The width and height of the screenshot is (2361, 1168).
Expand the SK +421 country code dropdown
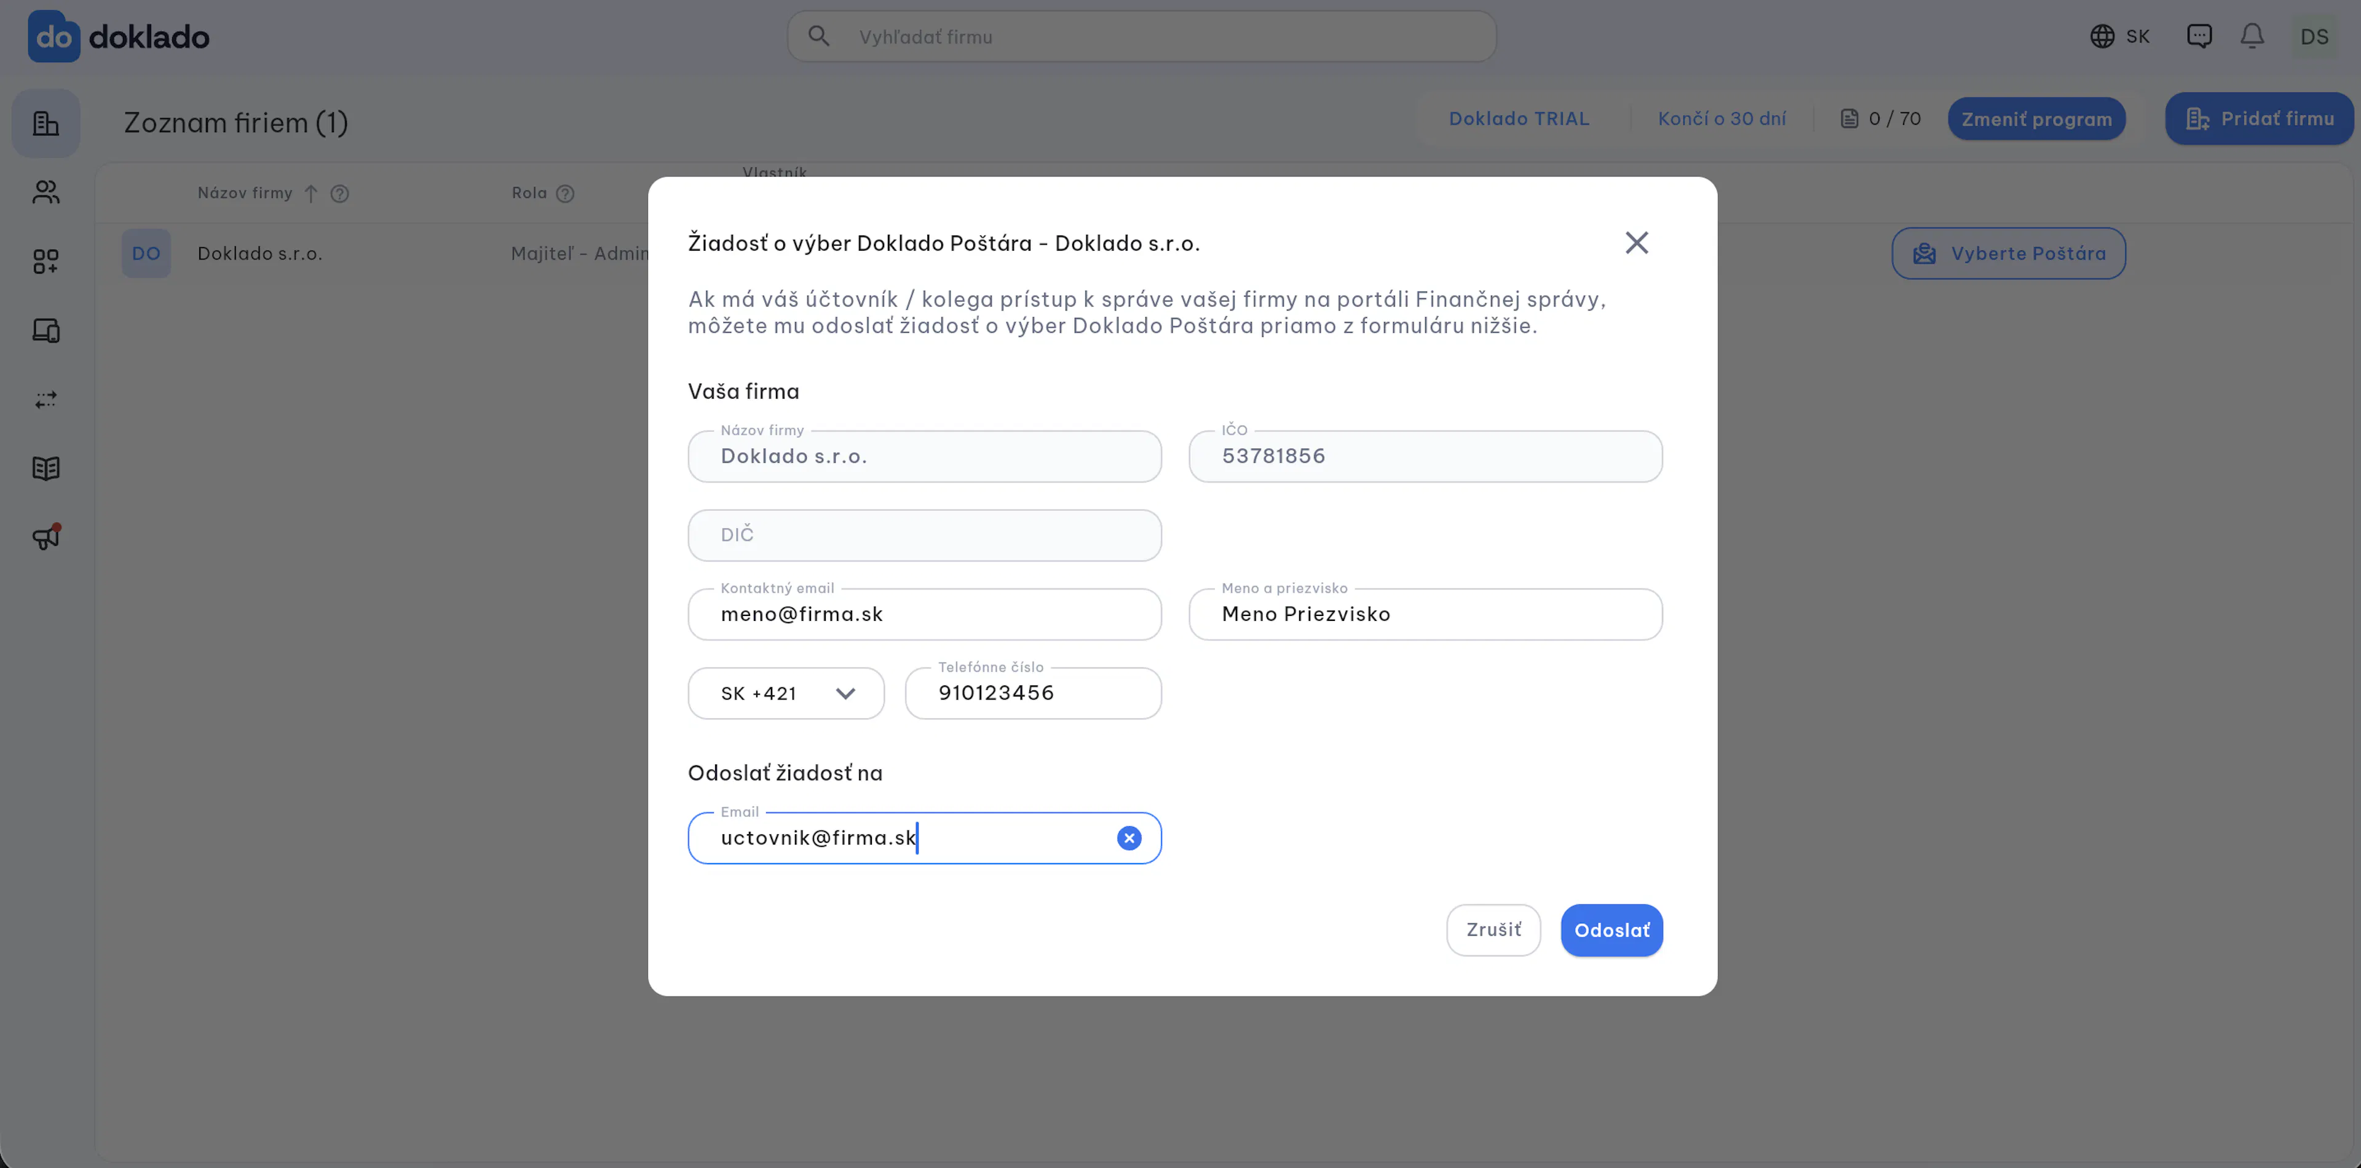point(786,693)
